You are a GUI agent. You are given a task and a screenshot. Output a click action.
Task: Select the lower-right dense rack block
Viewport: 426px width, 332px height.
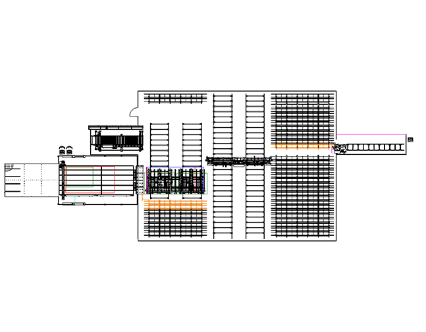tap(302, 196)
